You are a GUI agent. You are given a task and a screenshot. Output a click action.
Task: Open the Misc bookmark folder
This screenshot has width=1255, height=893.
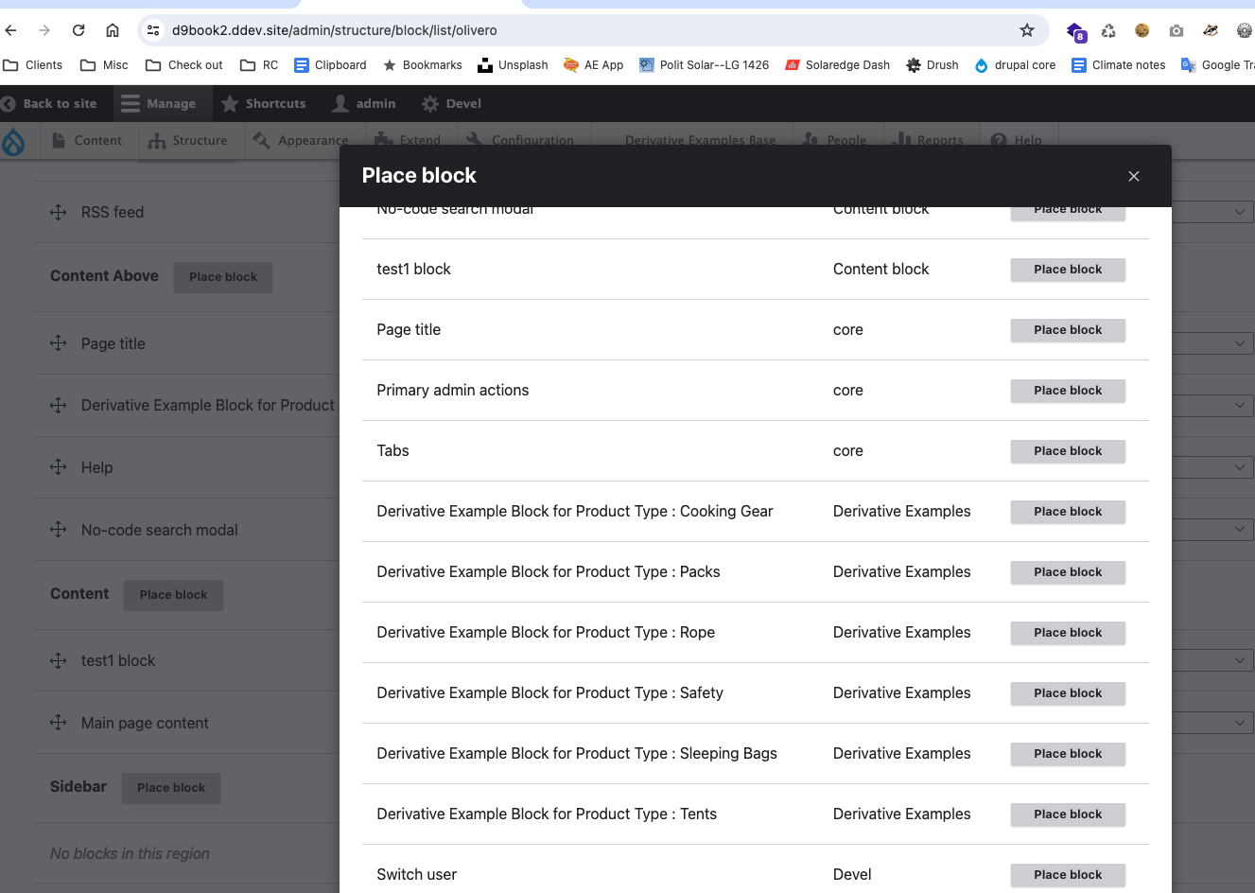(104, 65)
